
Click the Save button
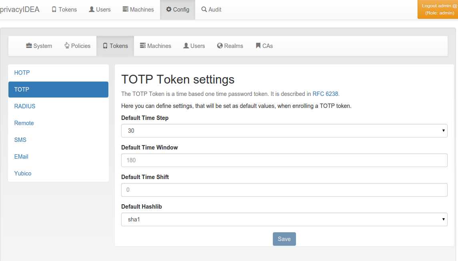tap(284, 239)
